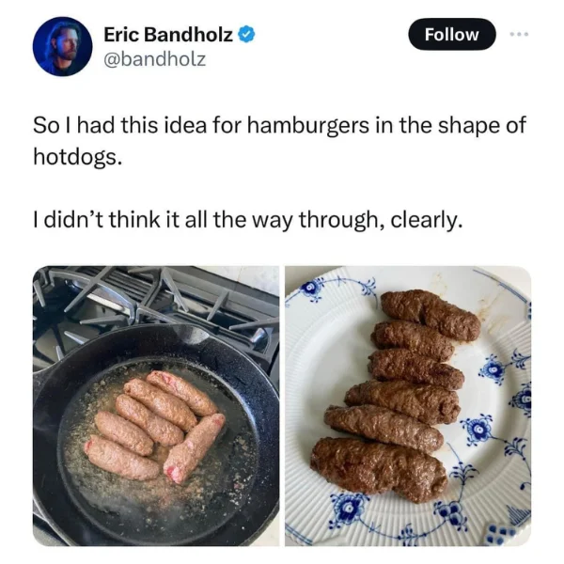
Task: Click the @bandholz handle
Action: coord(155,59)
